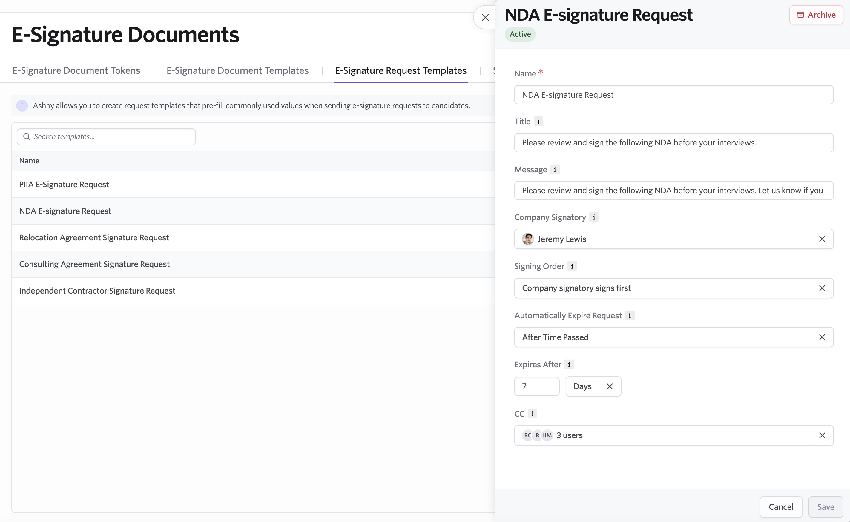This screenshot has height=522, width=850.
Task: Clear Jeremy Lewis from Company Signatory
Action: [822, 239]
